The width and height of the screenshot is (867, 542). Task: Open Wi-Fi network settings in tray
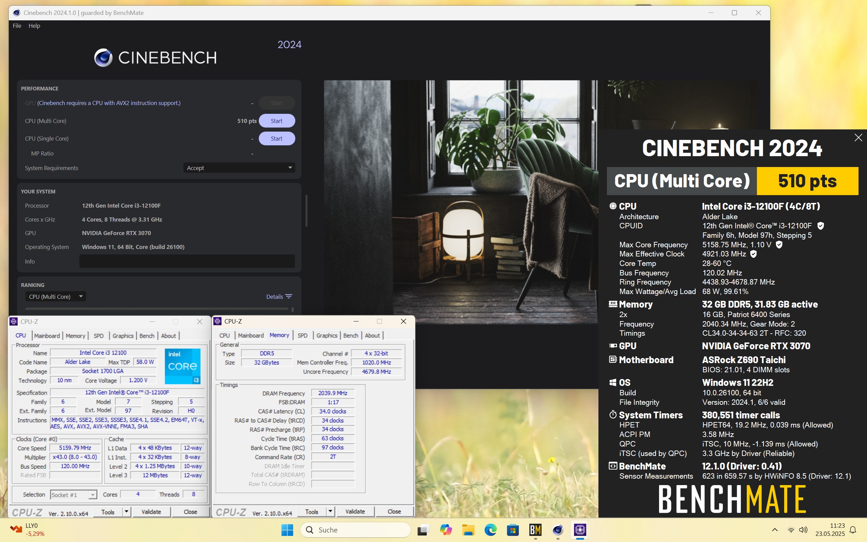point(791,530)
